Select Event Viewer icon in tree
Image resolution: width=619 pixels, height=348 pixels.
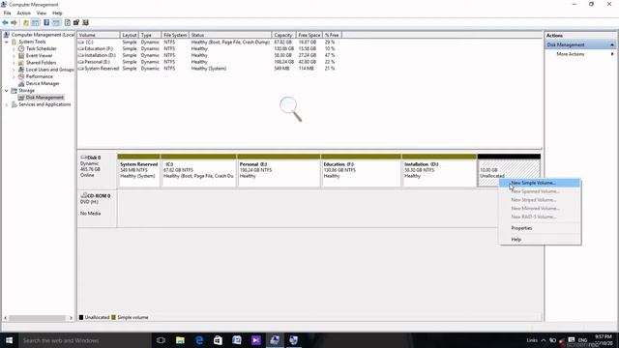click(x=21, y=56)
